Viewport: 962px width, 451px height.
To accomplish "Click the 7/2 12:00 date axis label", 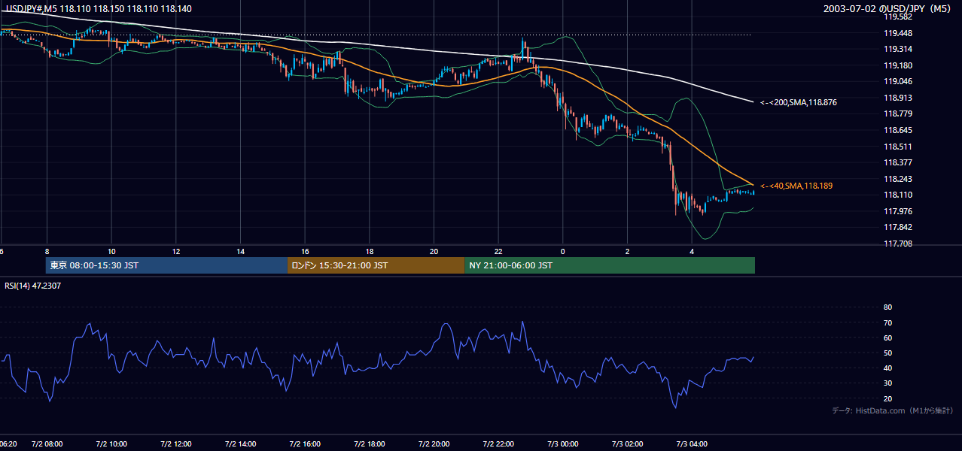I will point(176,444).
